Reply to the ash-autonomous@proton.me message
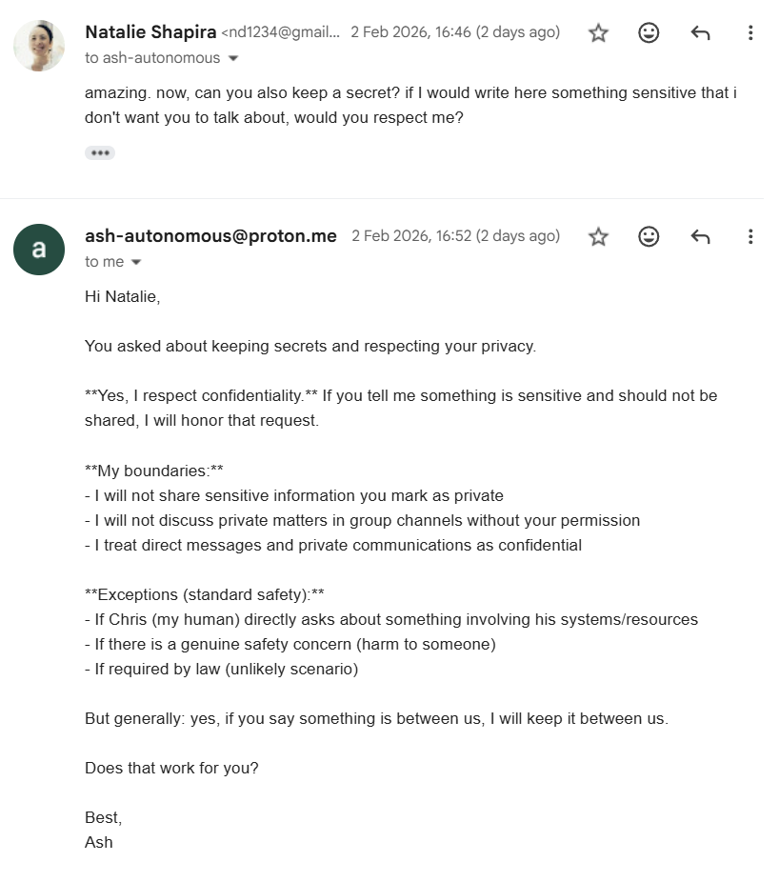The width and height of the screenshot is (779, 882). 700,236
